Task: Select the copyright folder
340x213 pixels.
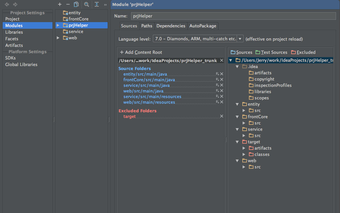Action: coord(261,79)
